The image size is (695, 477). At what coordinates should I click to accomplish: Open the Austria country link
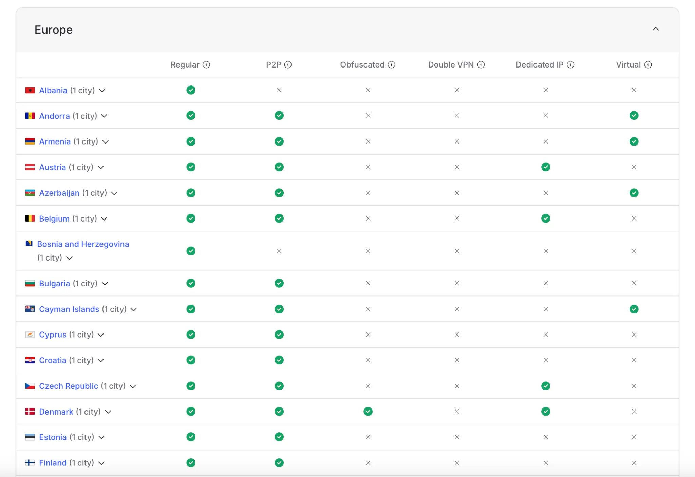[x=53, y=167]
